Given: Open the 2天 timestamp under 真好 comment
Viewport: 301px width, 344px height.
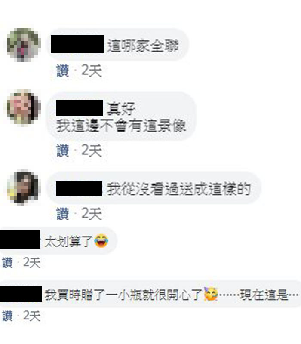Looking at the screenshot, I should pos(92,150).
